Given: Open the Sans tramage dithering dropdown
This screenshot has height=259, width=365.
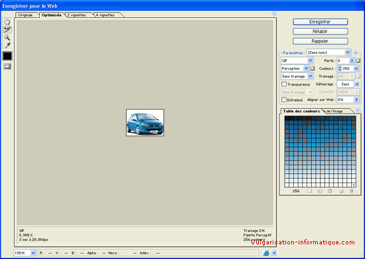Looking at the screenshot, I should click(297, 76).
